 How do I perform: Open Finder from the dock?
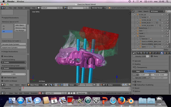(x=12, y=101)
